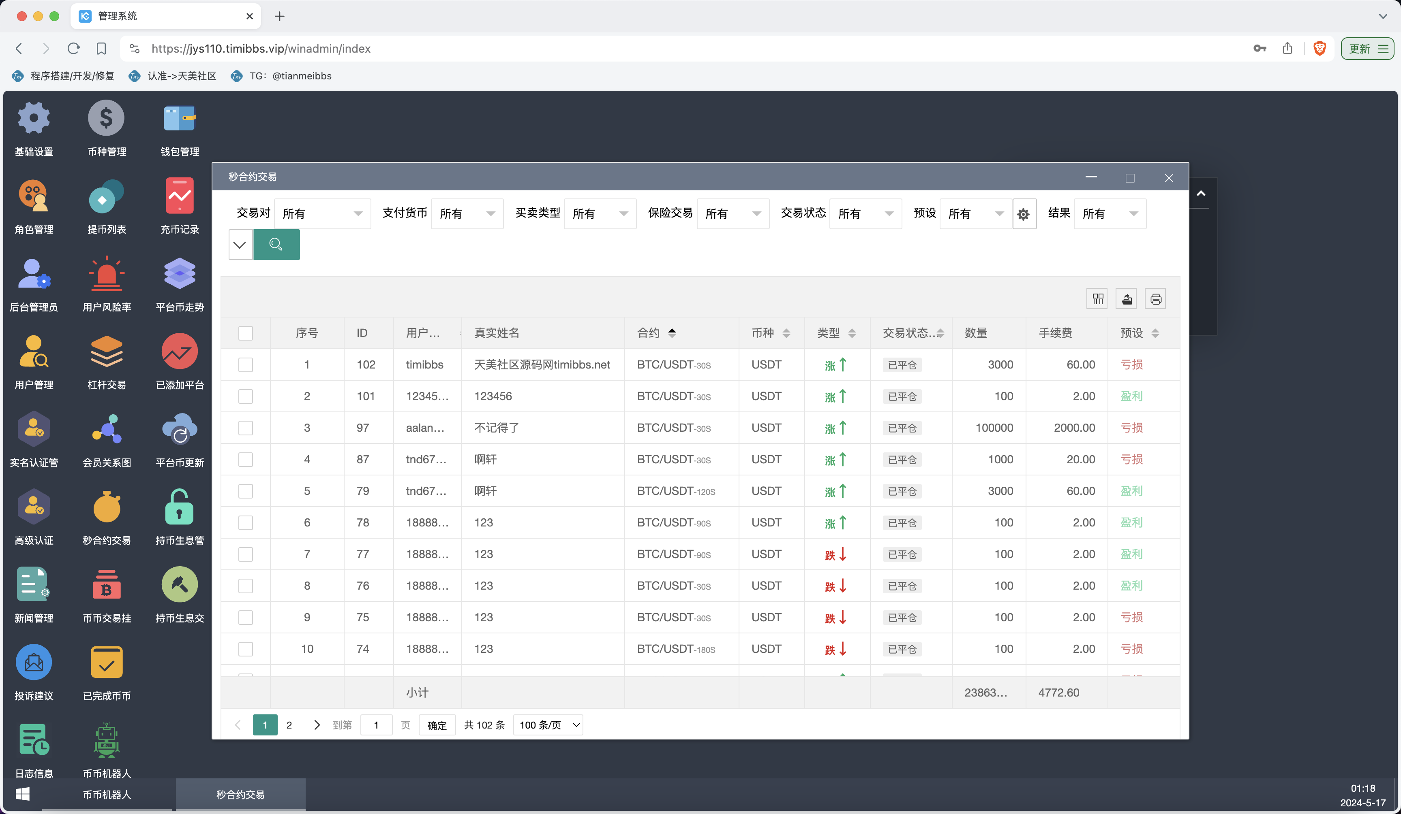Open the 已添加平台 chart icon
This screenshot has width=1401, height=814.
point(180,351)
